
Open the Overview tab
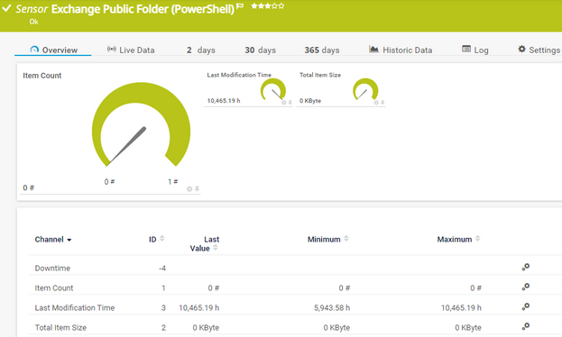[53, 50]
